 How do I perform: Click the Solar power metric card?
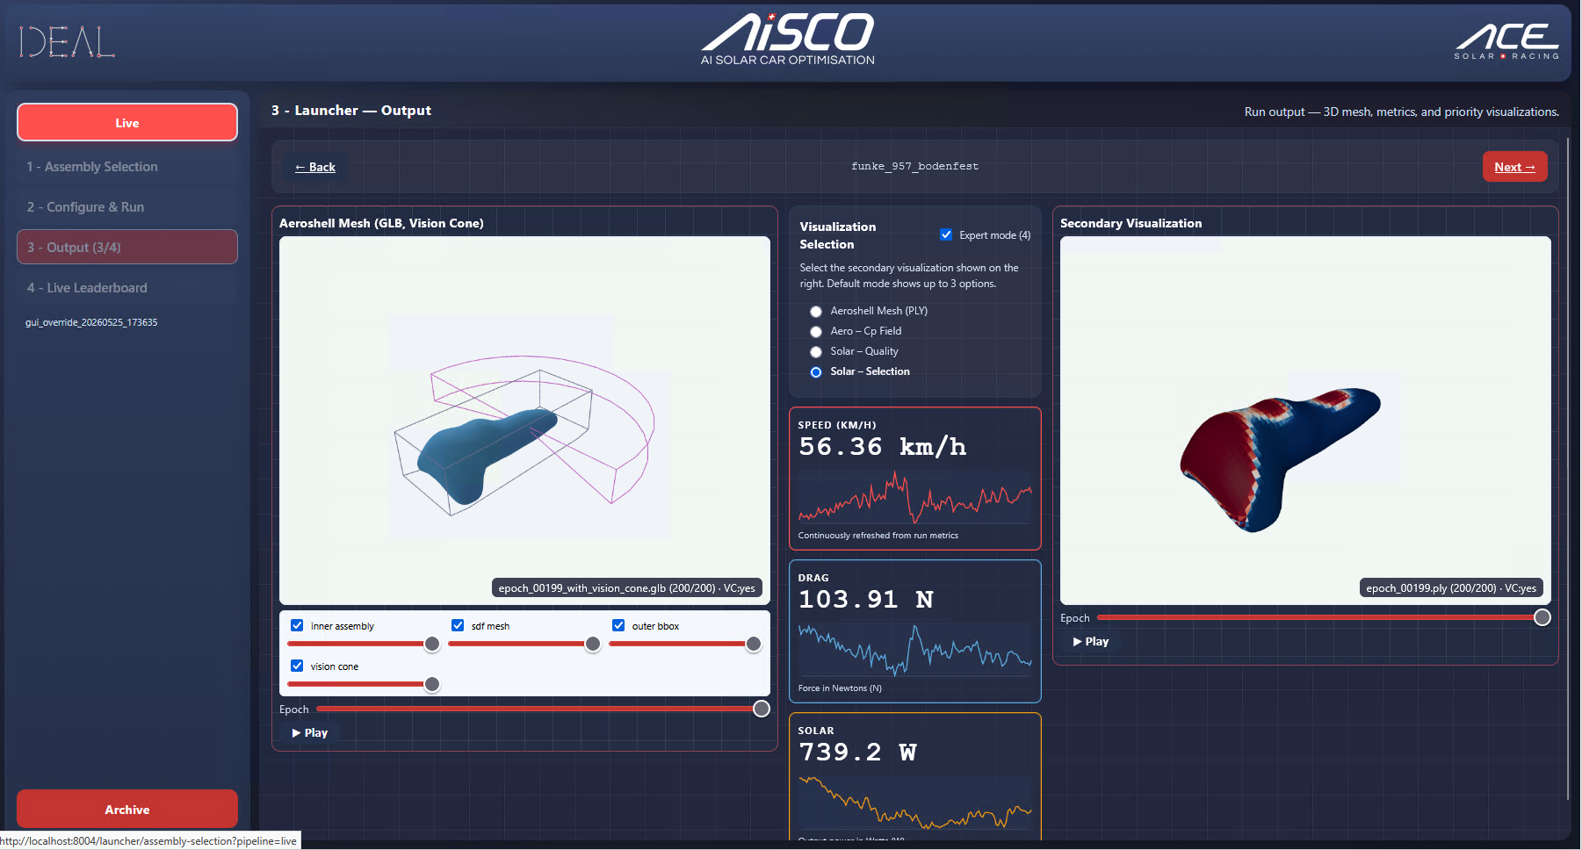coord(915,776)
